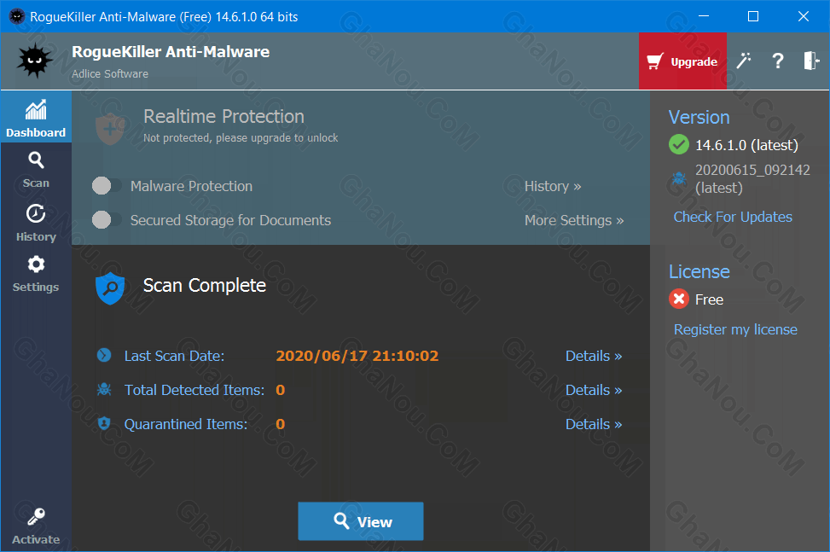
Task: Click the title bar app icon
Action: click(x=17, y=16)
